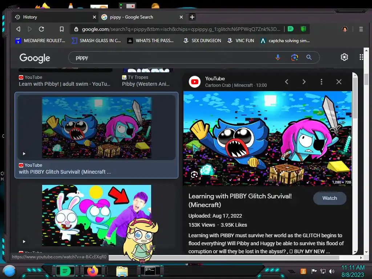Screen dimensions: 372x279
Task: Open Learning with PIBBY Glitch Survival title
Action: click(240, 201)
